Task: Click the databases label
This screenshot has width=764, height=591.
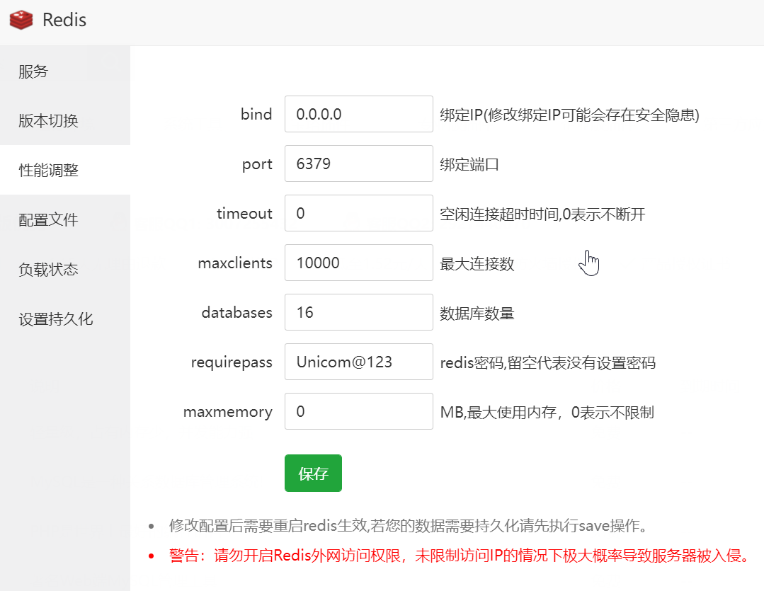Action: 236,312
